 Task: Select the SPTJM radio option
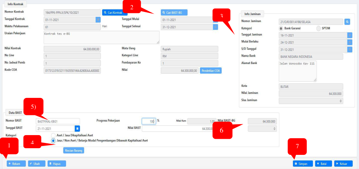pos(318,28)
